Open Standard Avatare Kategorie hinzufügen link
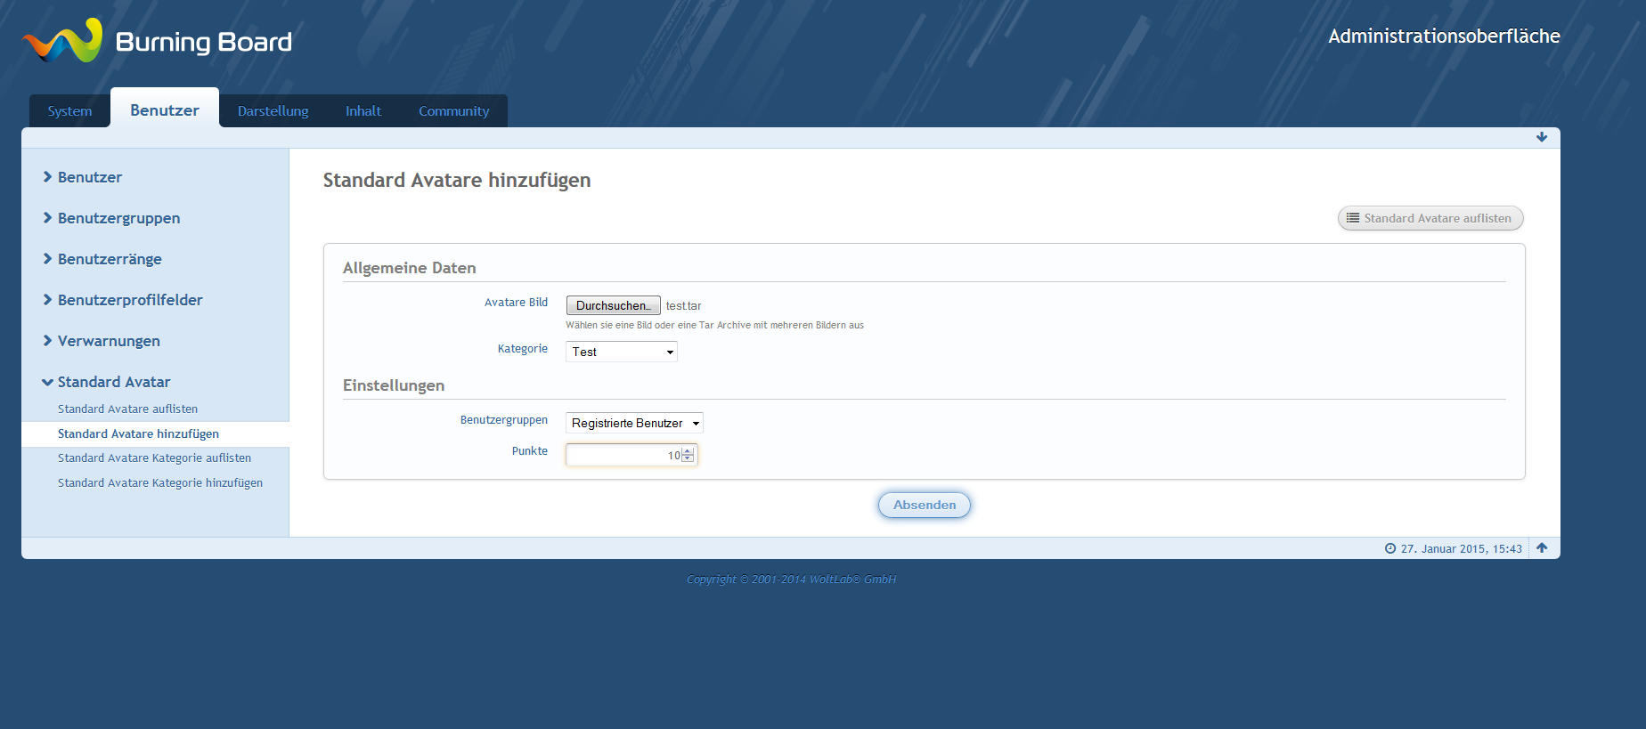The height and width of the screenshot is (729, 1646). coord(160,482)
